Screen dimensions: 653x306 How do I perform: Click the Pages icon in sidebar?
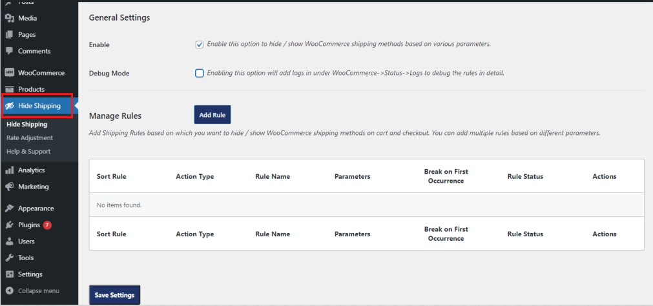click(x=10, y=35)
